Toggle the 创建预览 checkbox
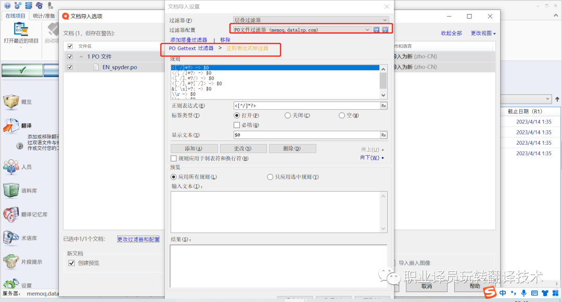The width and height of the screenshot is (562, 302). click(x=71, y=263)
